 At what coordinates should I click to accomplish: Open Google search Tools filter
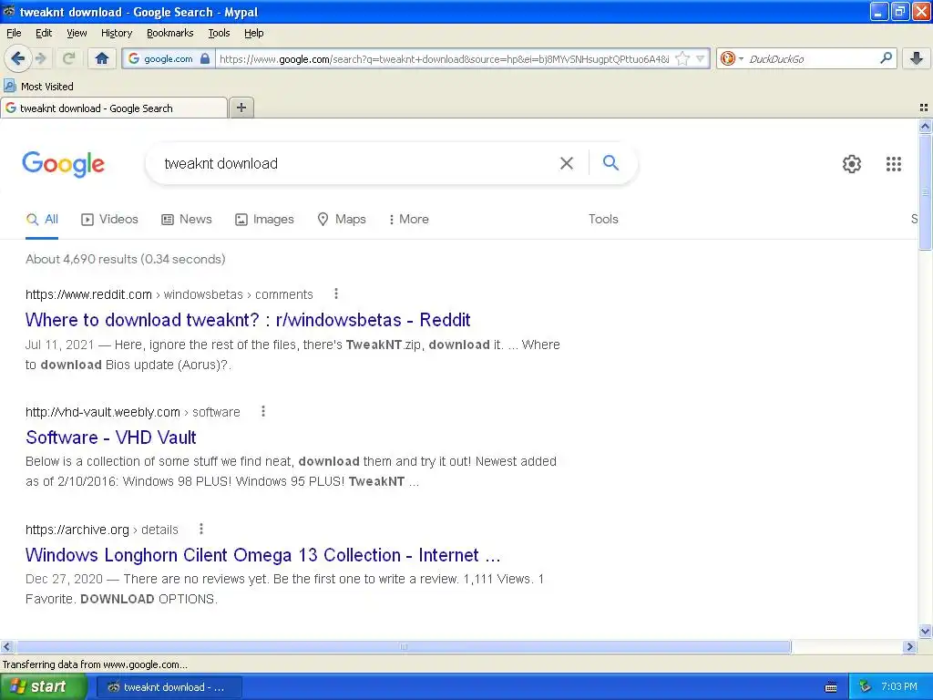point(603,219)
